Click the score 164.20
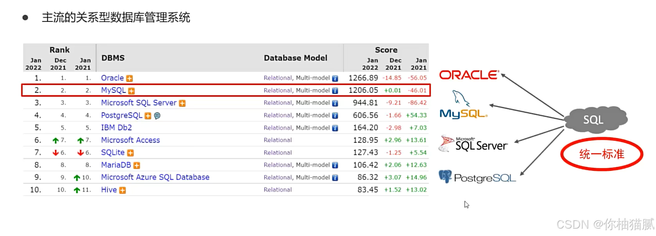Viewport: 656px width, 236px height. coord(366,128)
